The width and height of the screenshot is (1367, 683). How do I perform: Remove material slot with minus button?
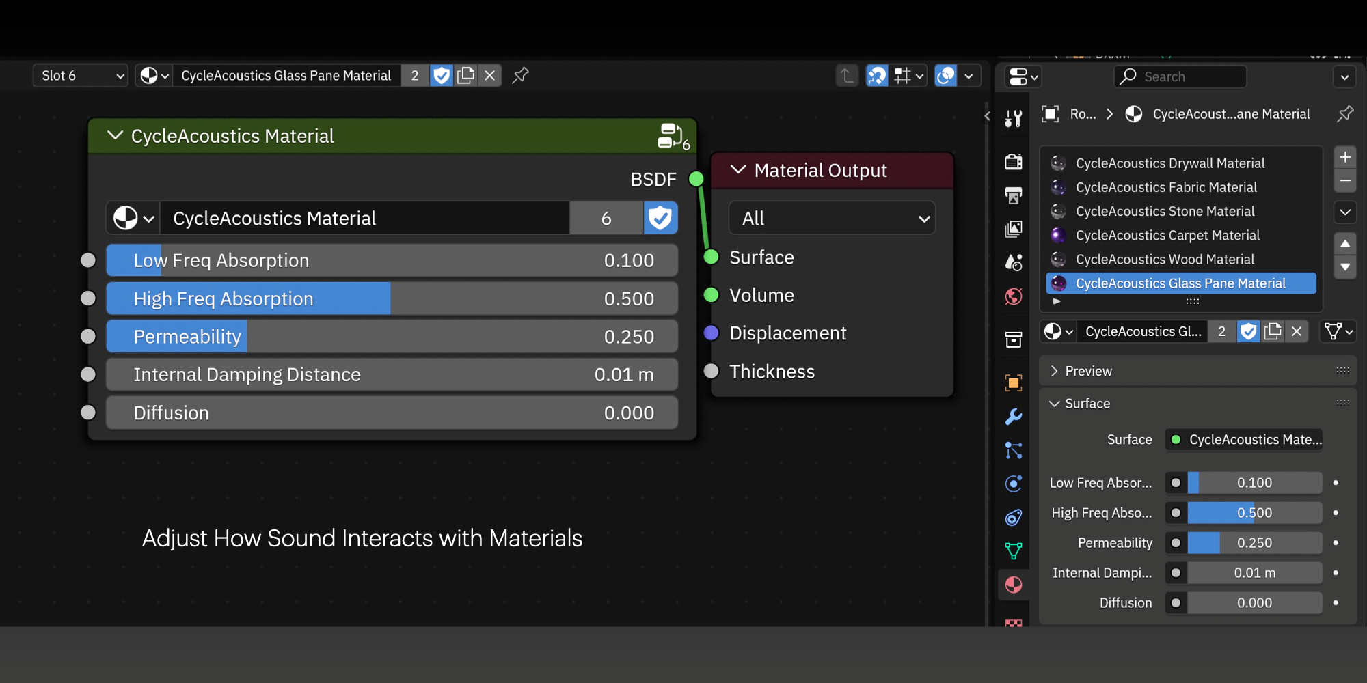click(x=1345, y=181)
